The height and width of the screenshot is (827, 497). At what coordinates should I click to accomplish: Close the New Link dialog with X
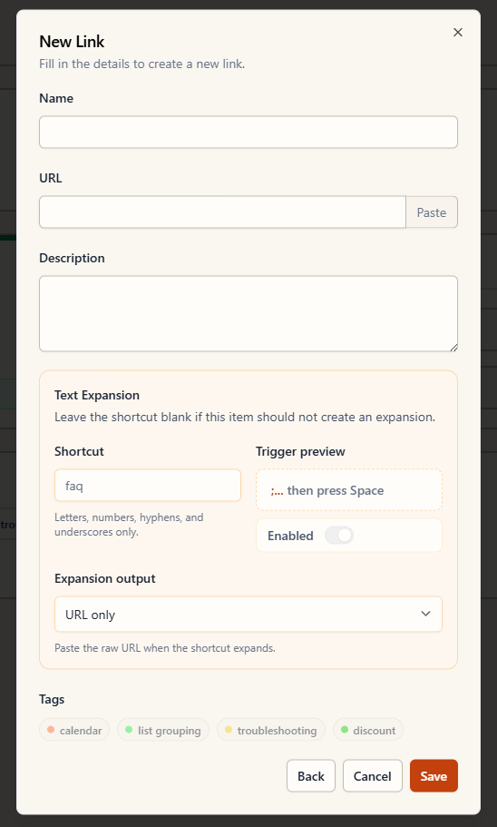(x=457, y=33)
